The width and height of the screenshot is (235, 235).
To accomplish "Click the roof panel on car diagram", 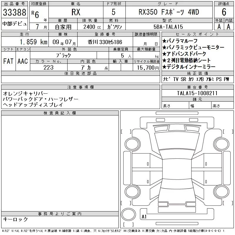I will (x=177, y=169).
